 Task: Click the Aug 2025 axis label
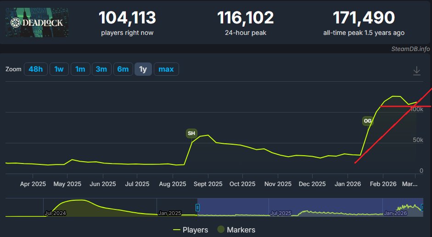(x=173, y=184)
